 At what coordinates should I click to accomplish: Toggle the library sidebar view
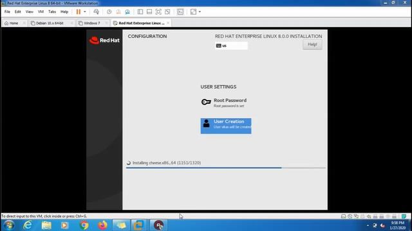pos(140,12)
